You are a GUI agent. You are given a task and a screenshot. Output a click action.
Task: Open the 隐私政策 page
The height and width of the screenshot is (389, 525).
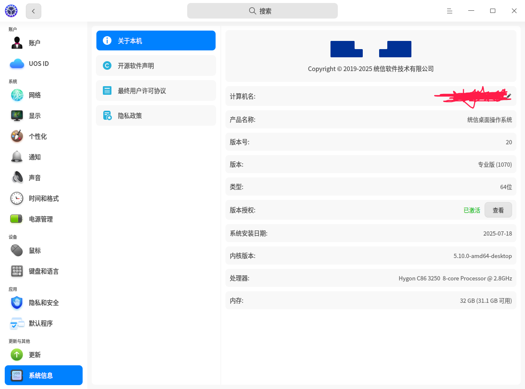tap(156, 115)
